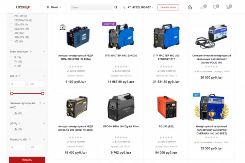Click the Гермес logo
This screenshot has height=163, width=245.
(x=23, y=7)
